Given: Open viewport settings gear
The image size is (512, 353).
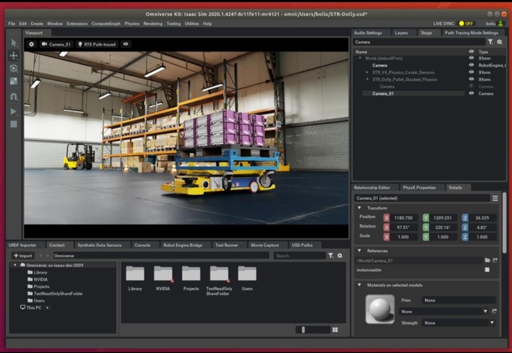Looking at the screenshot, I should click(x=31, y=44).
